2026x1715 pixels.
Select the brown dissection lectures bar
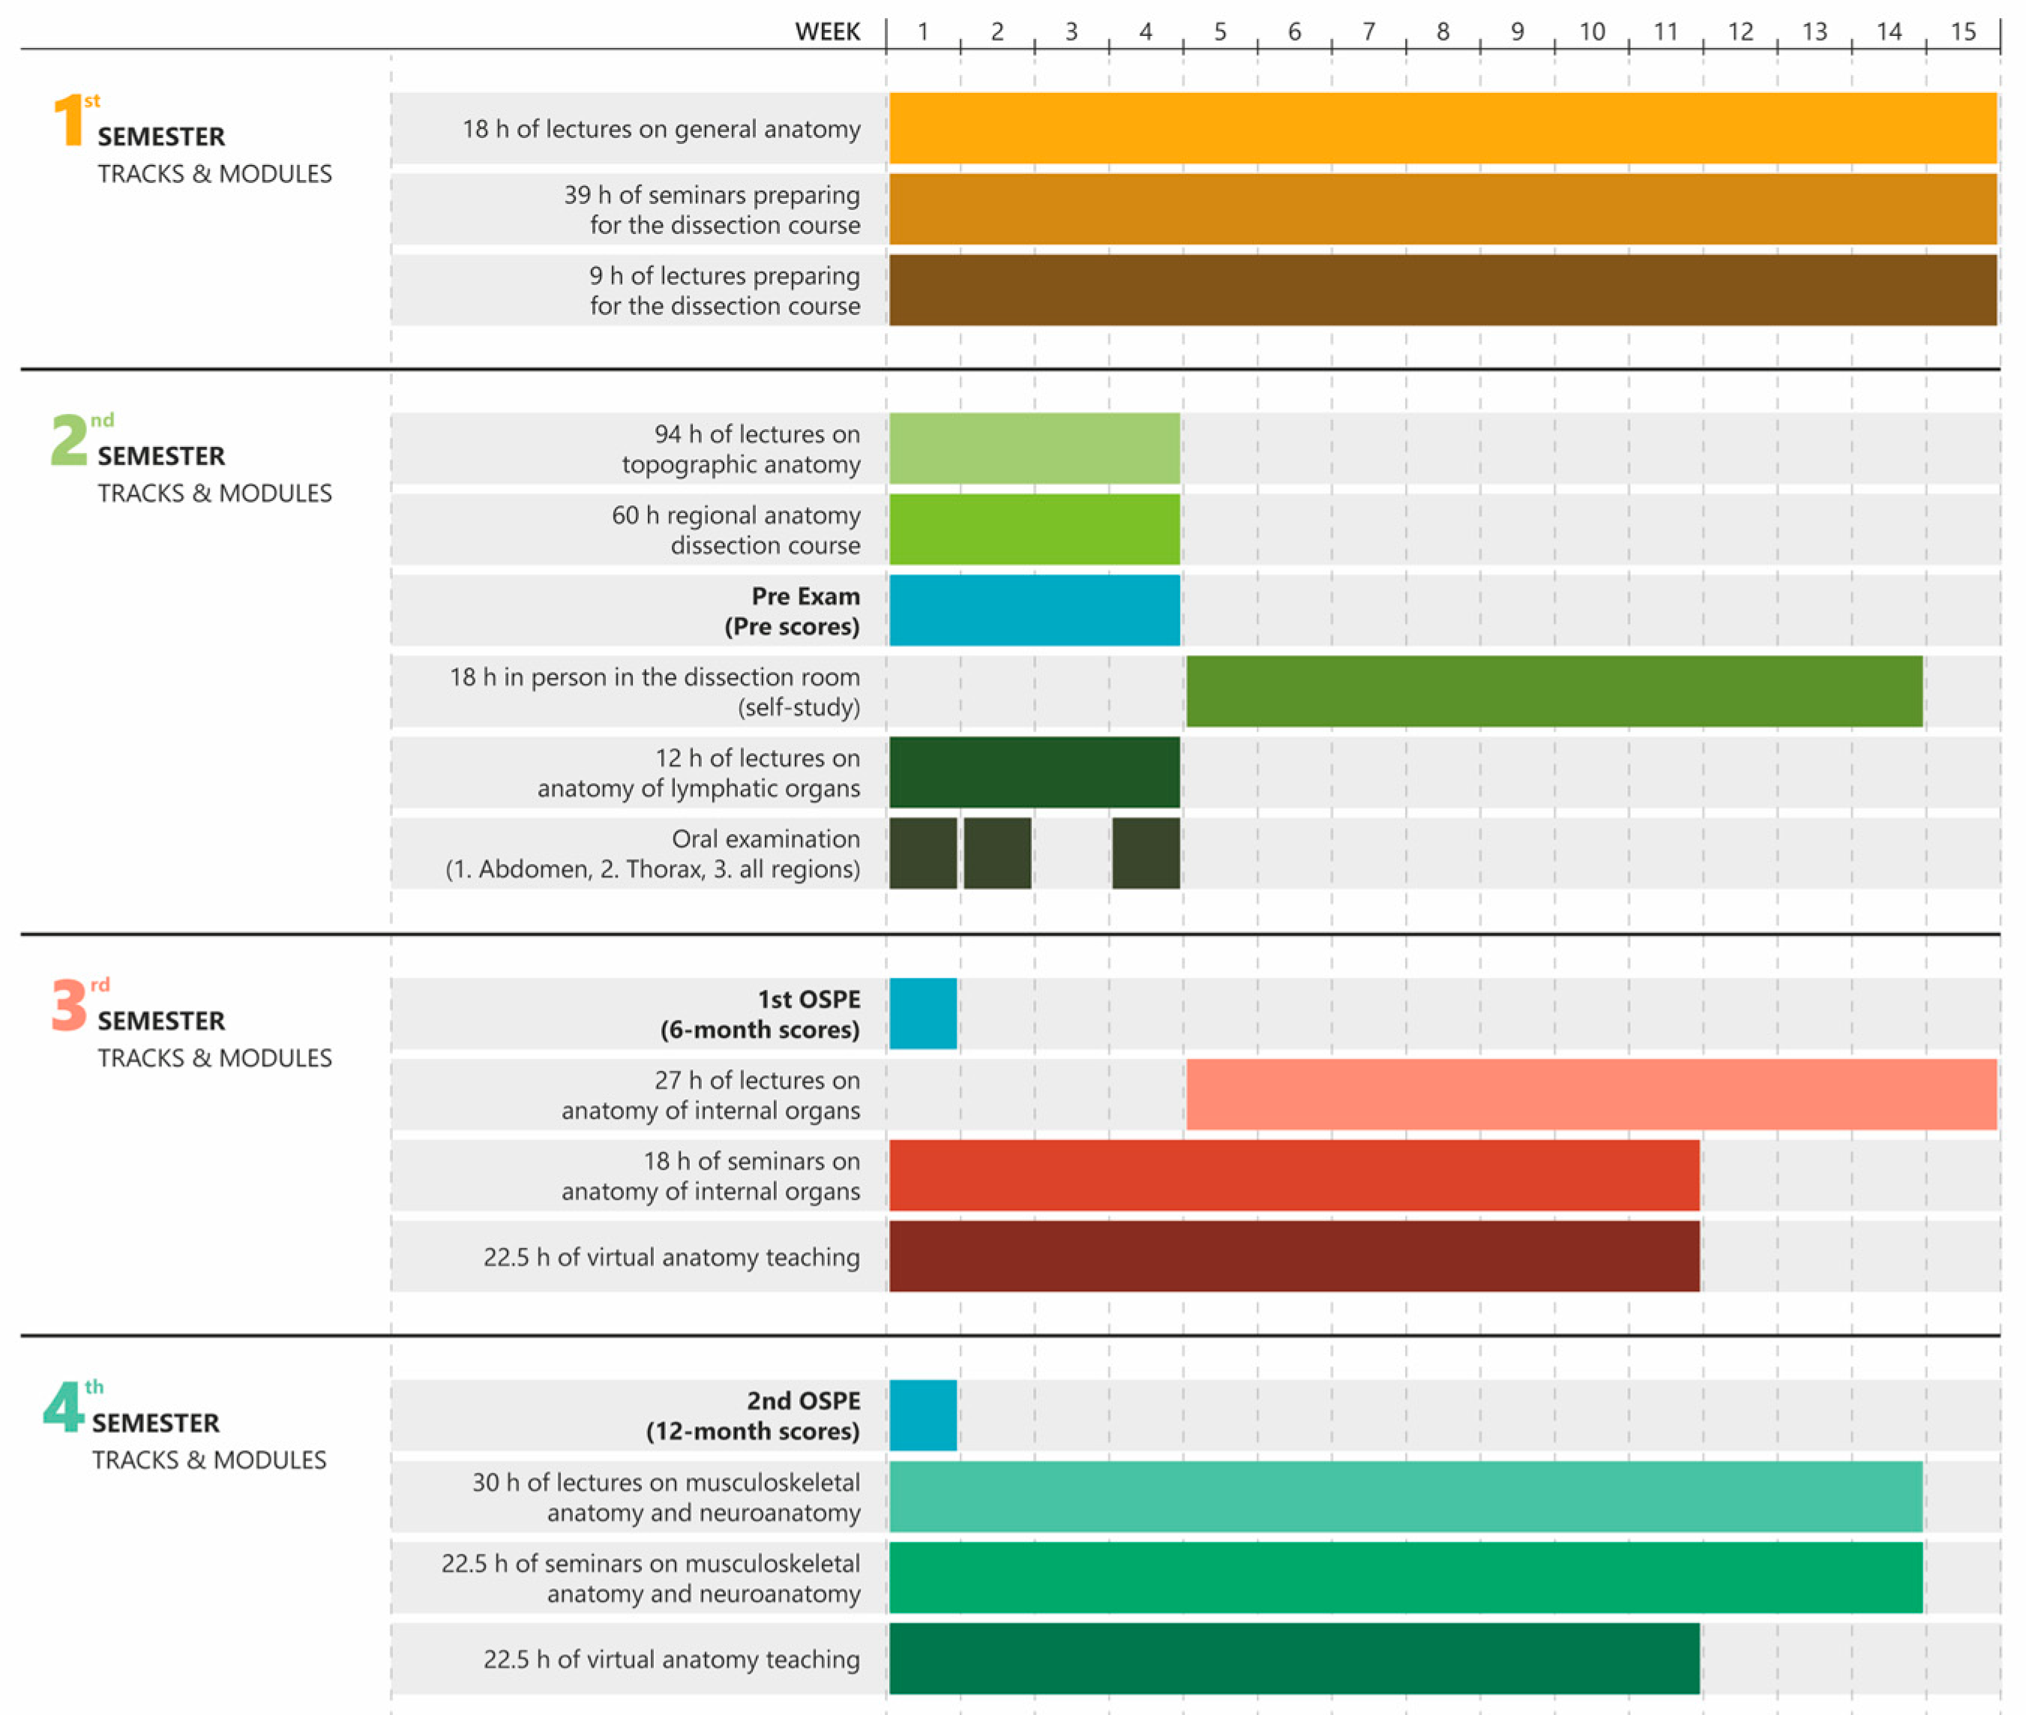(x=1442, y=289)
